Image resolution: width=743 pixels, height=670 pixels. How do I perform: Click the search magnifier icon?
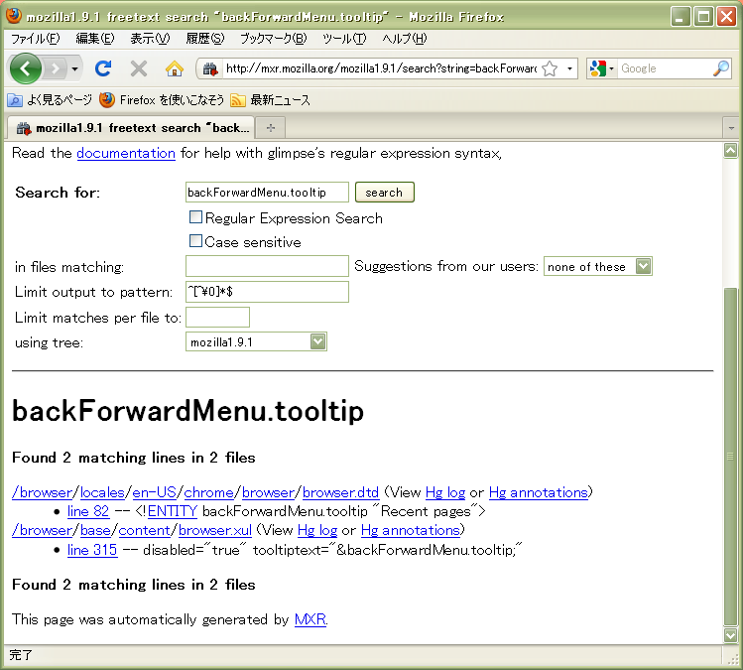tap(721, 68)
